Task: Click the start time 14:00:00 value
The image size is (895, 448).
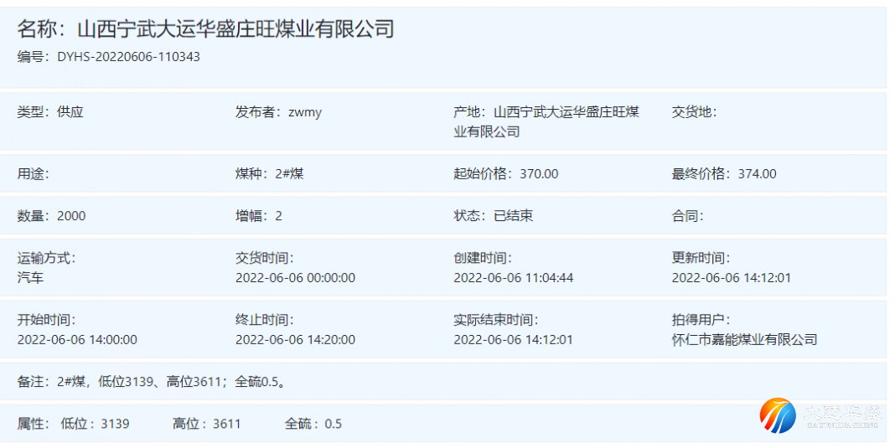Action: 77,339
